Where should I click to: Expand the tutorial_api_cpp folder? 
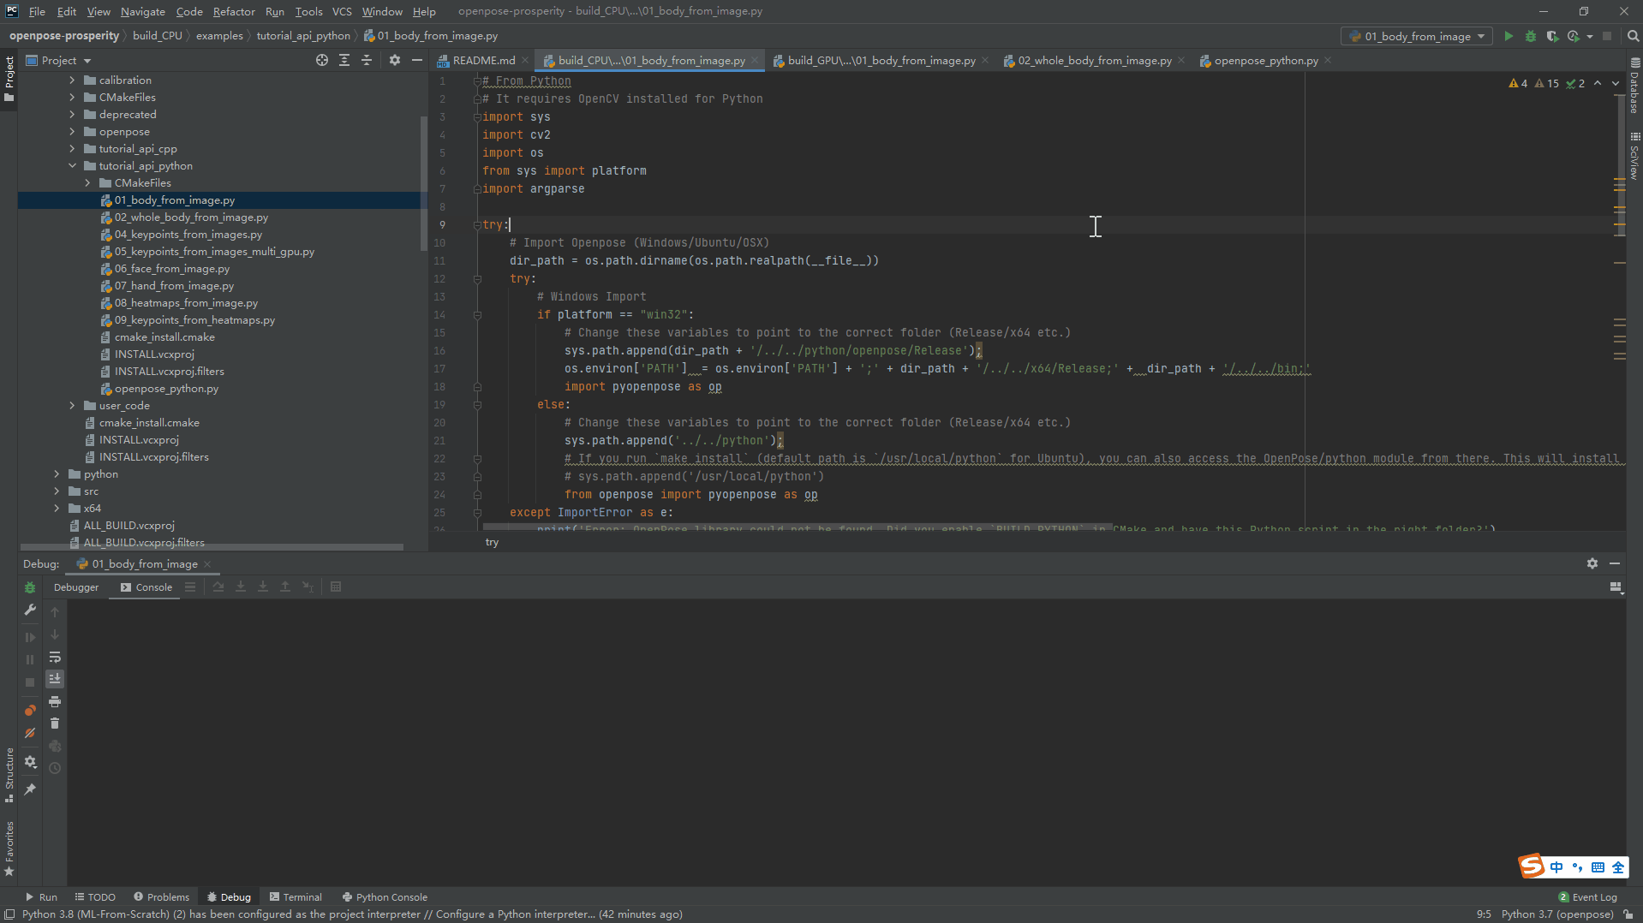coord(72,148)
